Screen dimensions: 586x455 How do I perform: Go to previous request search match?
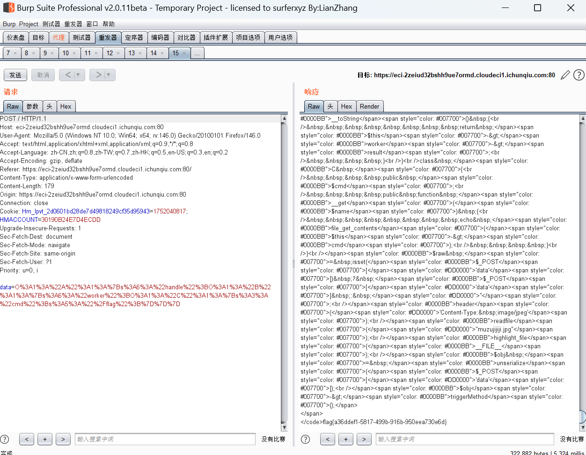tap(27, 439)
